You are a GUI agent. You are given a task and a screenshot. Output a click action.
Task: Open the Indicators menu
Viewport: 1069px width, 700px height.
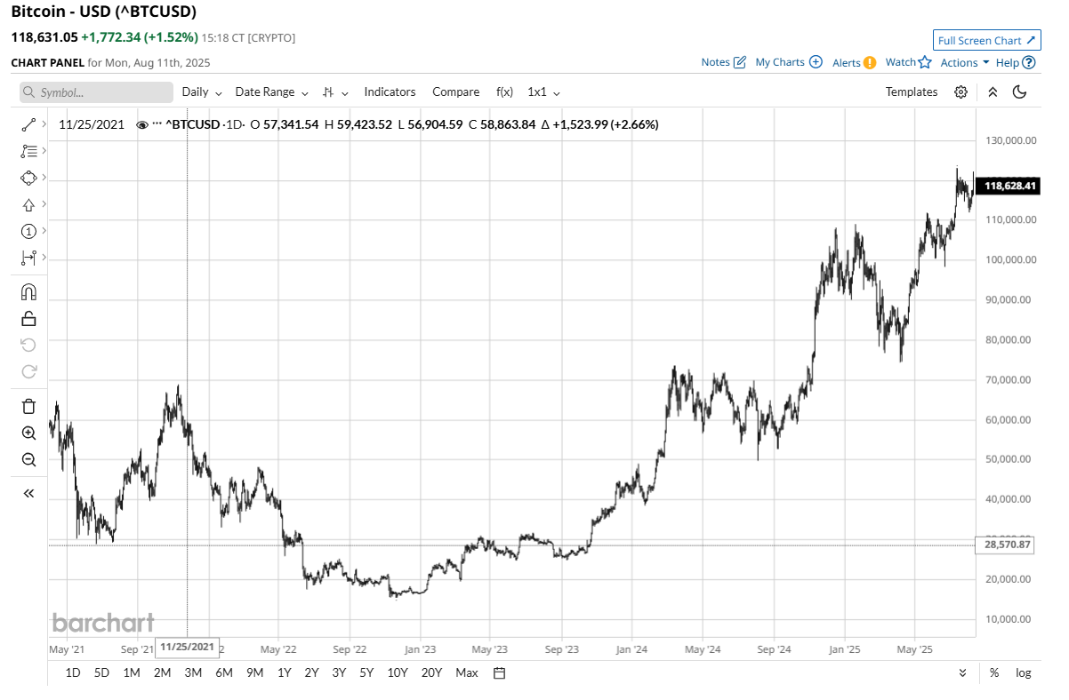[x=390, y=92]
